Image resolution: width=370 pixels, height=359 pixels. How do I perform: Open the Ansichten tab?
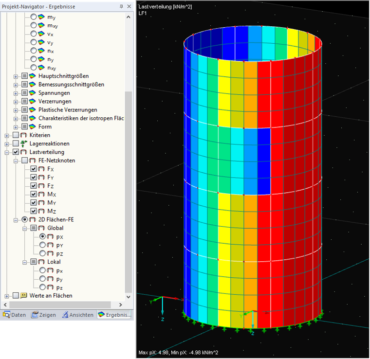[78, 315]
